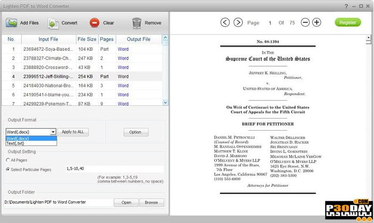Select file 23694672-Soya-Based row
Image resolution: width=374 pixels, height=223 pixels.
pos(82,49)
